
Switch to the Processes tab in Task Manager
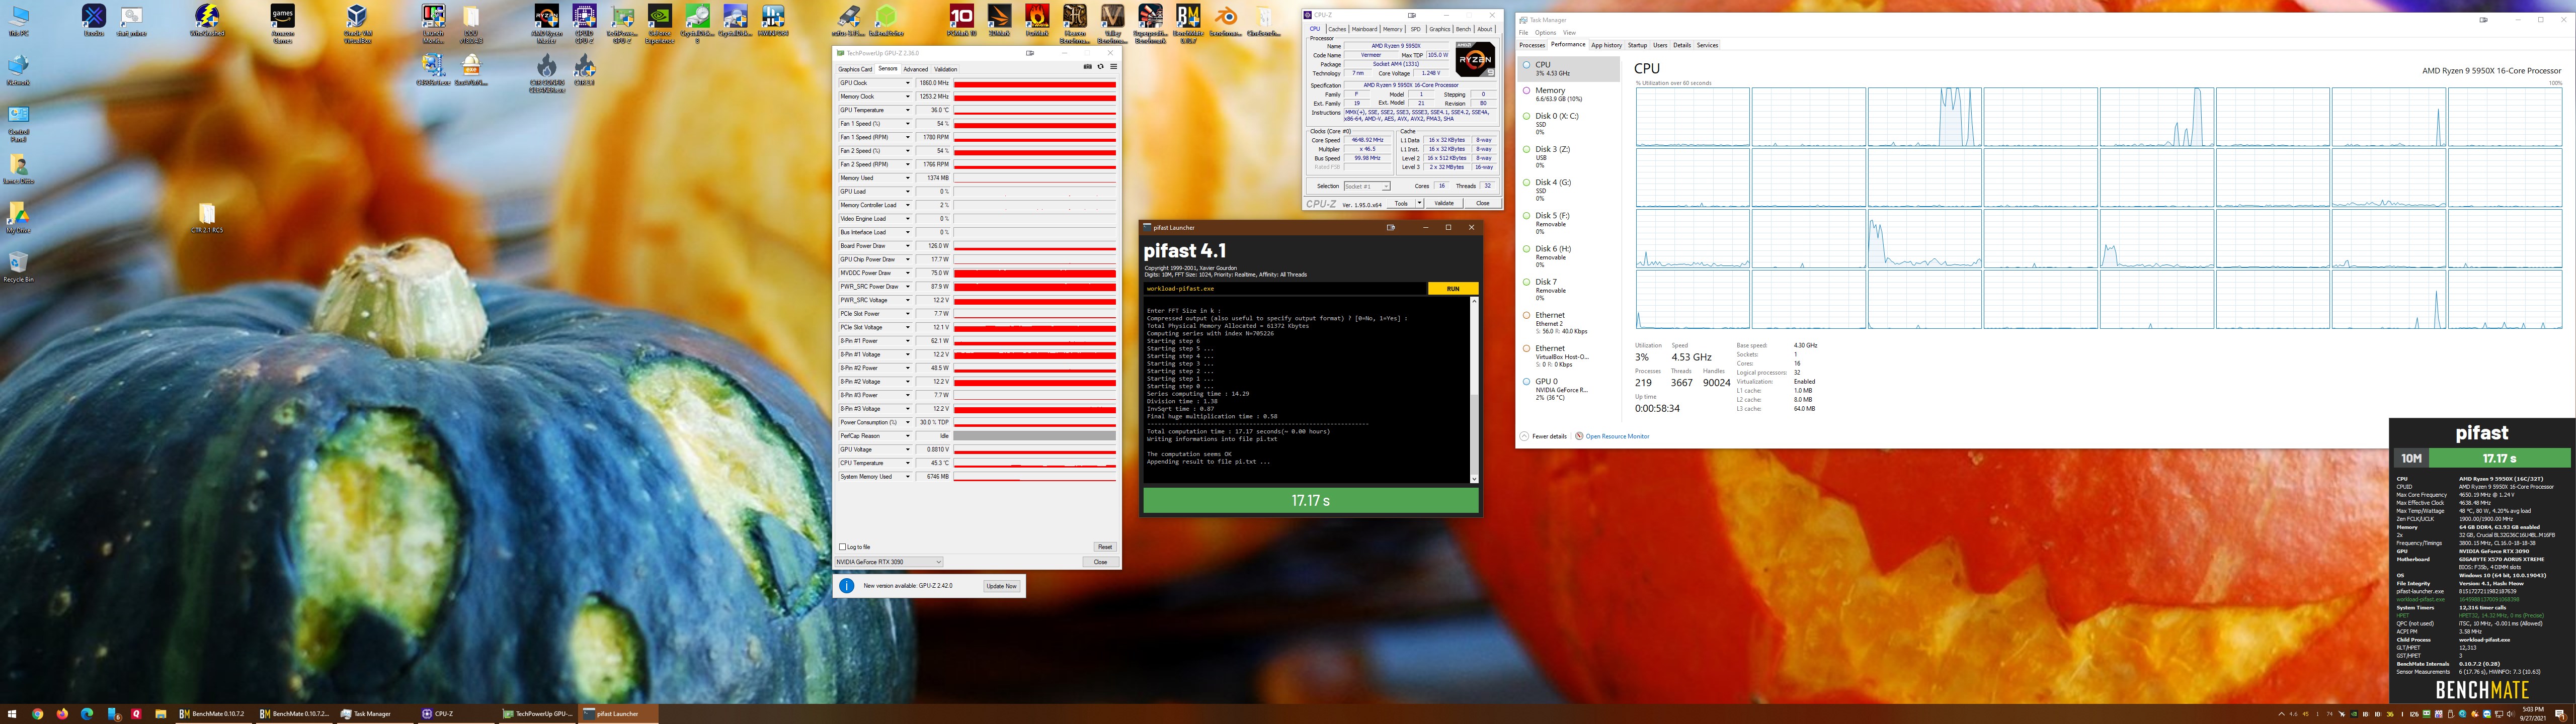(1532, 45)
